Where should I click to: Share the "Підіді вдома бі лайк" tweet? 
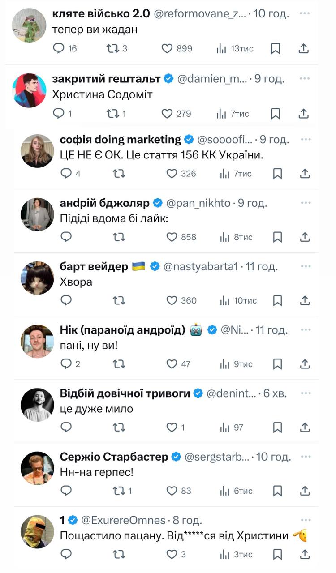305,237
